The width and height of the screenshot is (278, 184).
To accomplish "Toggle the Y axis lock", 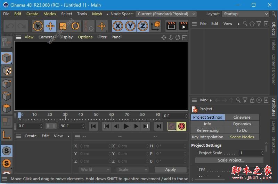I will [130, 26].
